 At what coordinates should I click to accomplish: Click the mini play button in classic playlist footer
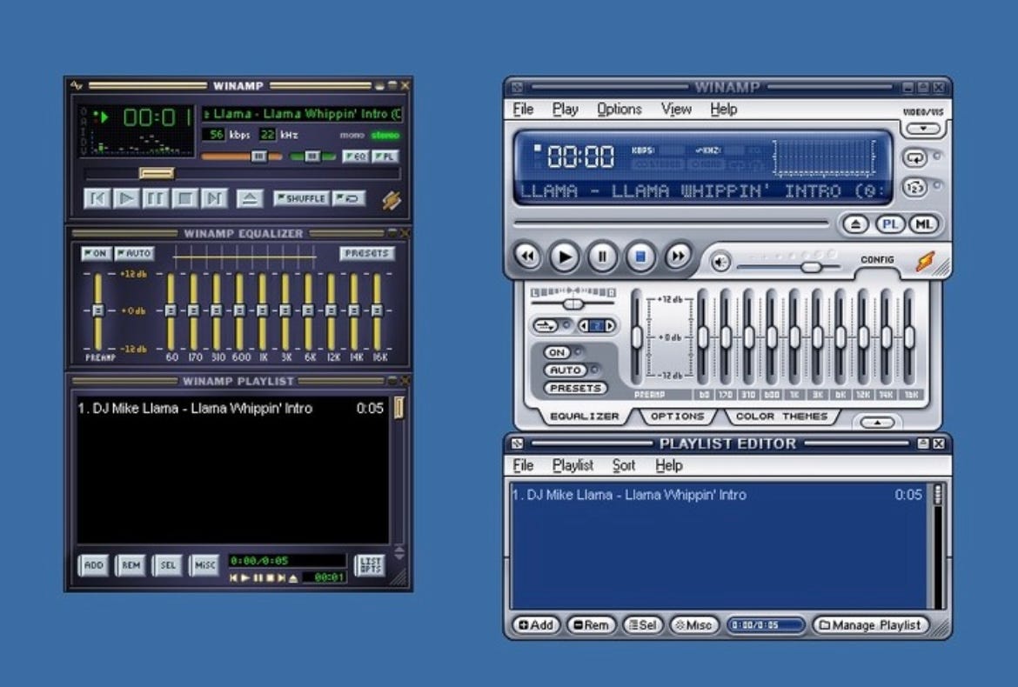click(245, 577)
